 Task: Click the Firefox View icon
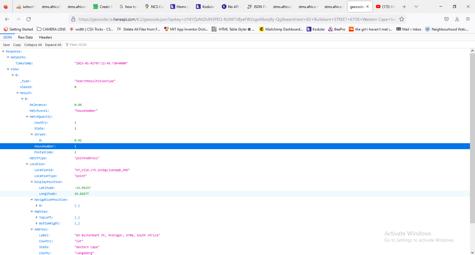click(6, 7)
